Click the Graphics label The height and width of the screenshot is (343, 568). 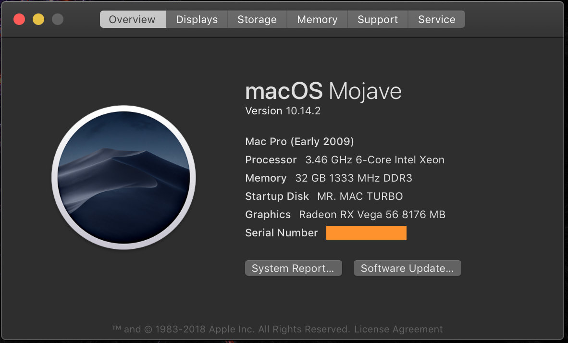pyautogui.click(x=268, y=214)
